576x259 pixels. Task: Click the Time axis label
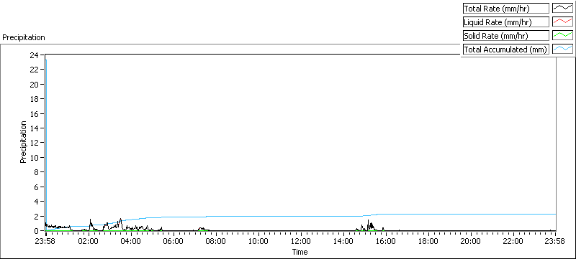coord(300,252)
